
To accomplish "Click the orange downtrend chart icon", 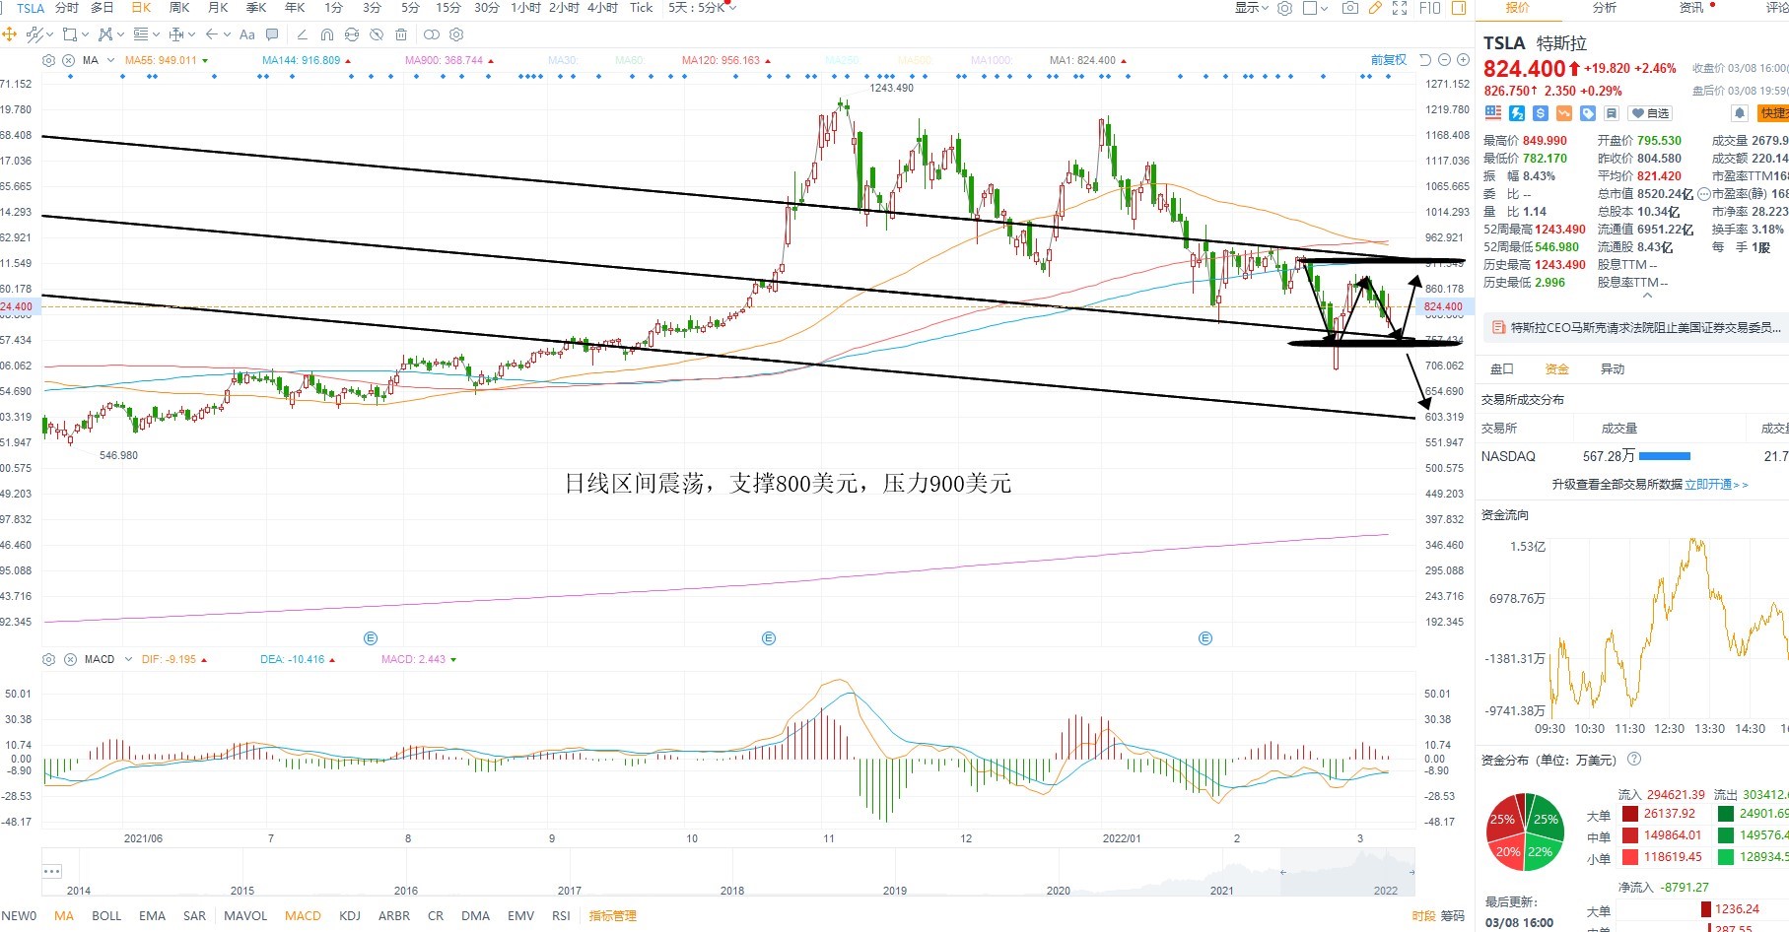I will pyautogui.click(x=1564, y=113).
